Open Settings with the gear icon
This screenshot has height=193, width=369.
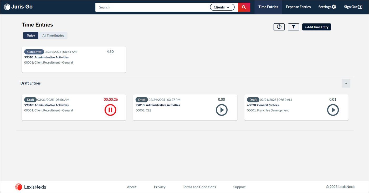[327, 7]
